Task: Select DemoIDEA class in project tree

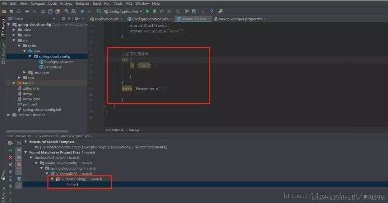Action: [x=53, y=67]
